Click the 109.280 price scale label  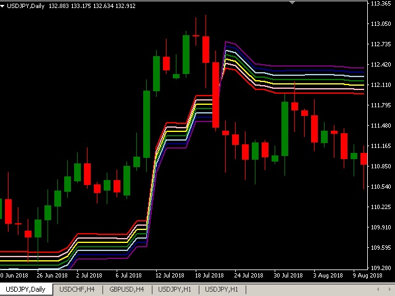click(381, 268)
